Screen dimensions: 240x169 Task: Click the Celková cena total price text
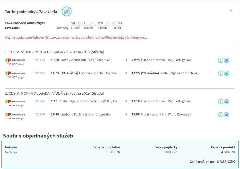[212, 162]
